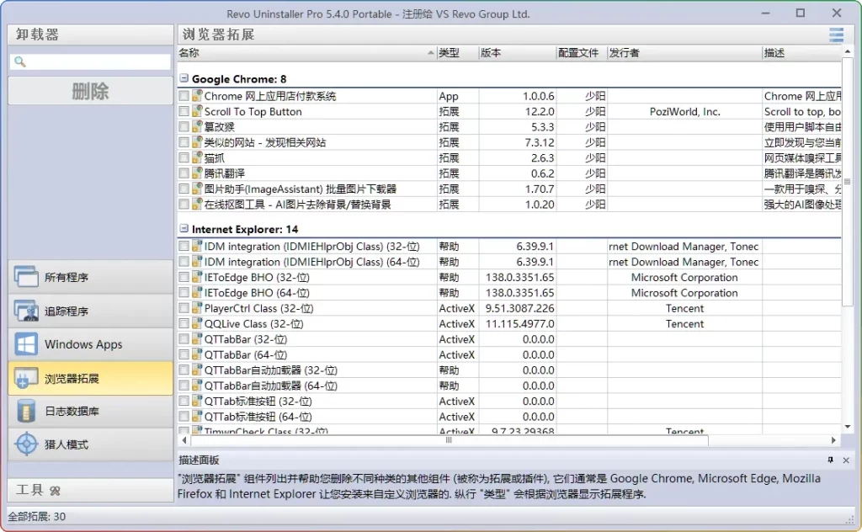Check the Chrome 网上应用店付款系统 checkbox
862x532 pixels.
click(184, 96)
